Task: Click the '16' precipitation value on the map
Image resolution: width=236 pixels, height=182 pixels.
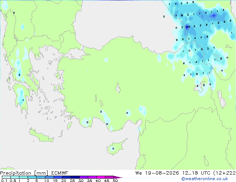Action: coord(188,27)
